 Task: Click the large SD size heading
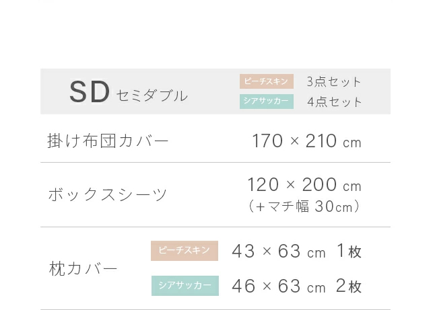pos(90,93)
